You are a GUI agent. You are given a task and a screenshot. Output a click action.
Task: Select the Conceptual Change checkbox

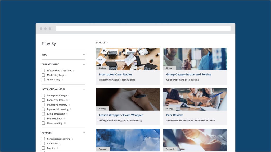click(43, 96)
